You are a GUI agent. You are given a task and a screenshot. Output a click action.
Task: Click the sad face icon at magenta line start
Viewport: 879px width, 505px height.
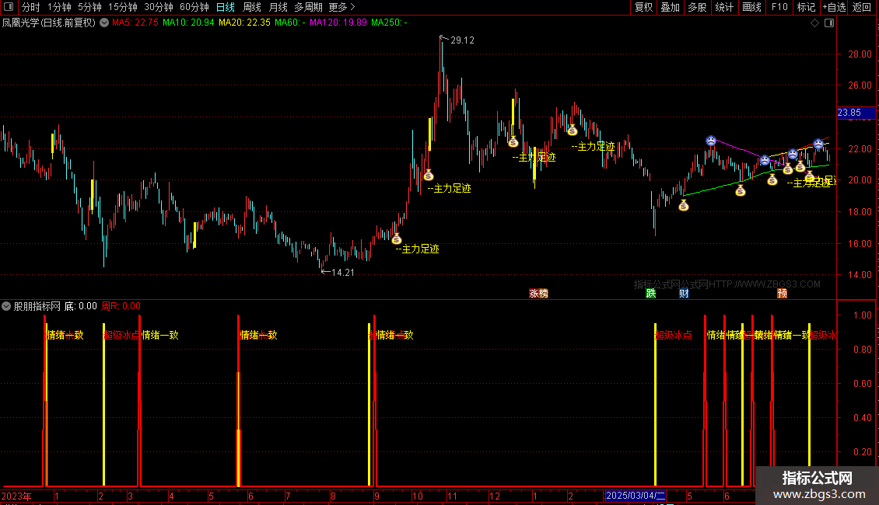click(x=711, y=141)
